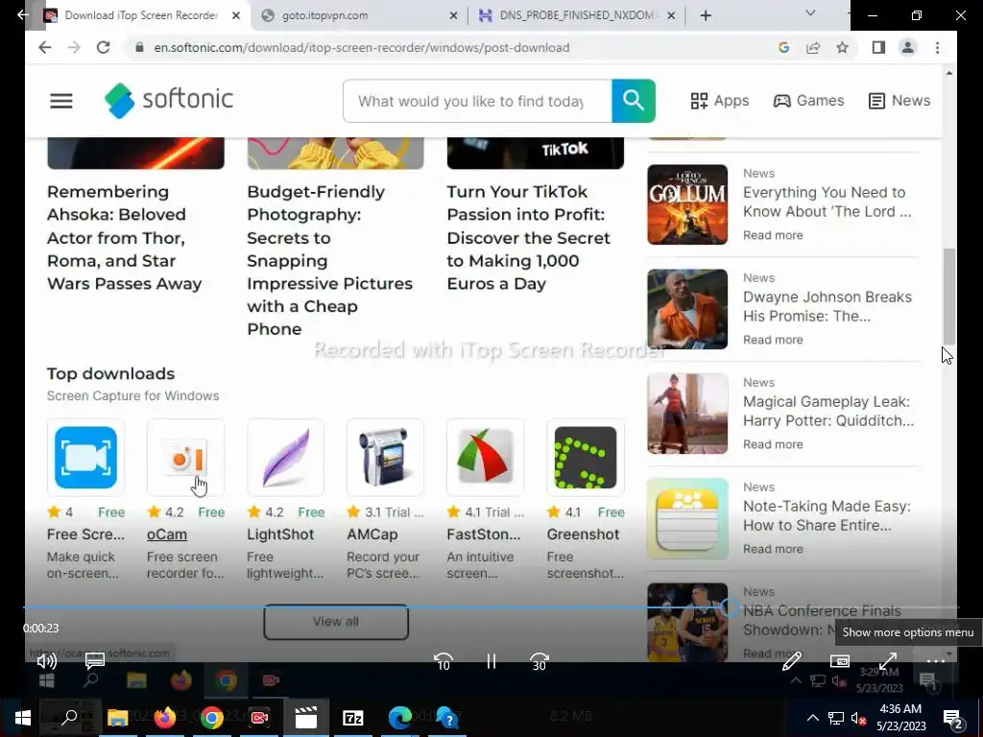Expand the Chrome tab search dropdown
This screenshot has width=983, height=737.
810,13
